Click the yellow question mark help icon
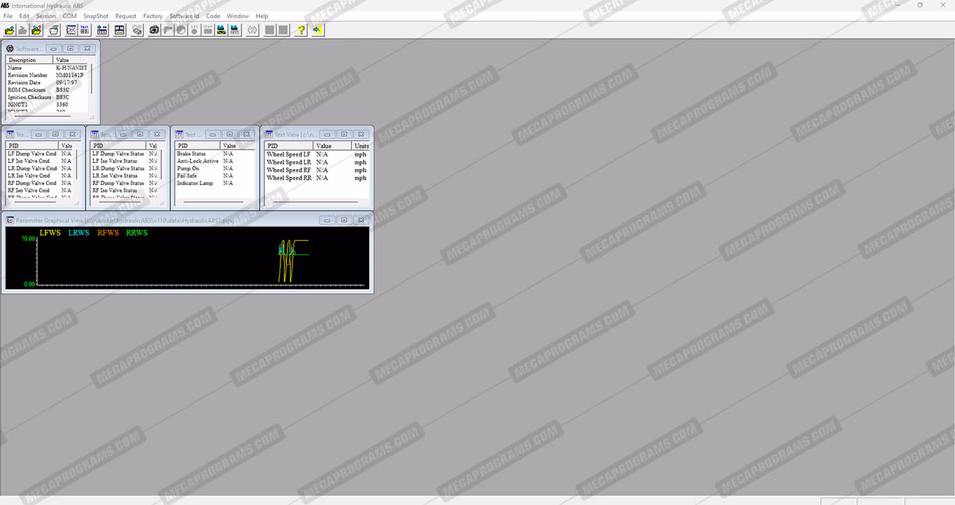 301,30
